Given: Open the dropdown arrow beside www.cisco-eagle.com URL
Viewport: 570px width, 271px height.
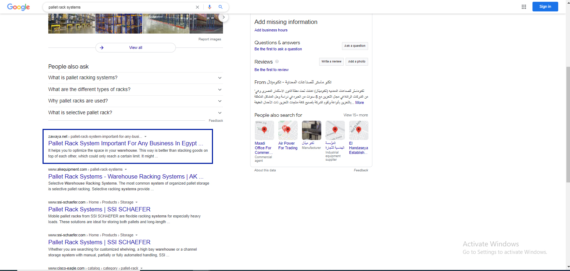Looking at the screenshot, I should click(142, 269).
